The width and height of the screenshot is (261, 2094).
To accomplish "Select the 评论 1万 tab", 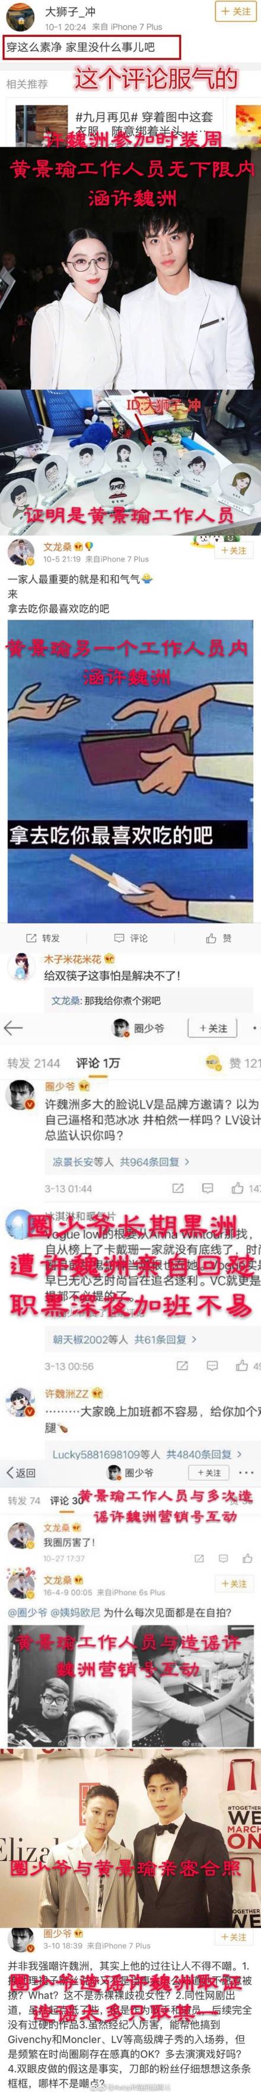I will (98, 1062).
